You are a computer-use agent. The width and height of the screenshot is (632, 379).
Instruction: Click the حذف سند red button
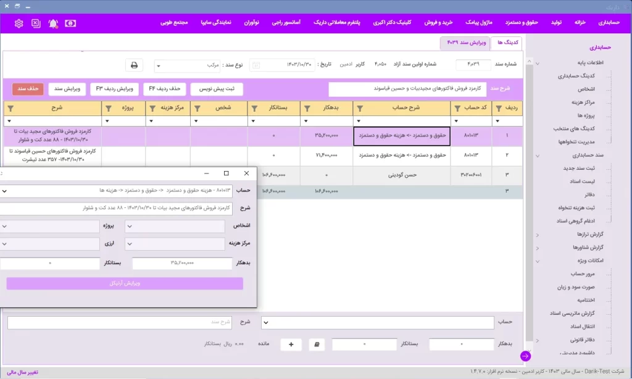[x=28, y=89]
